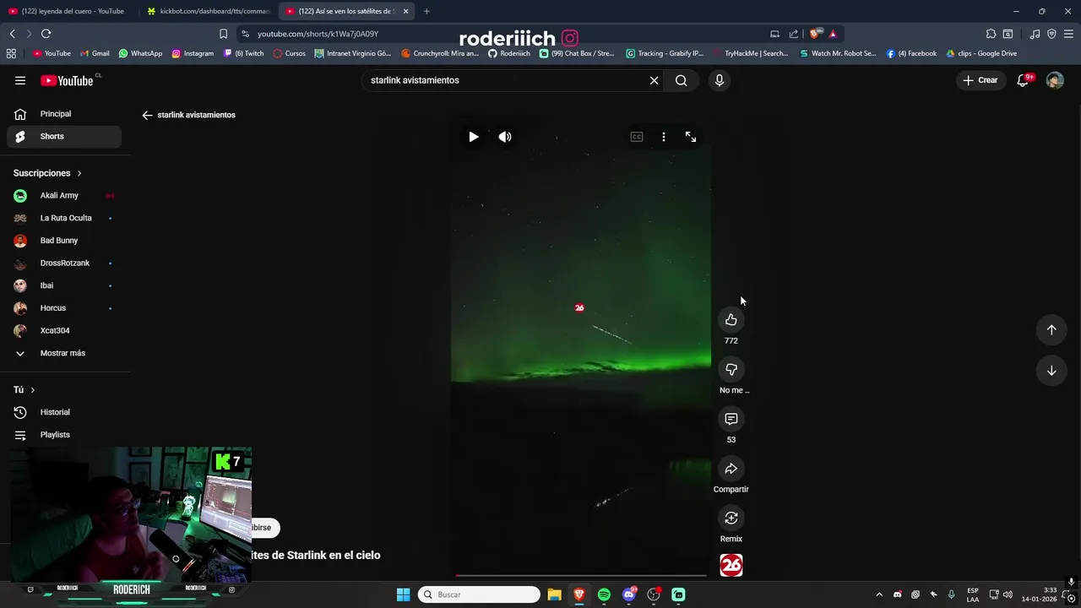Reload the page
Screen dimensions: 1081x608
pyautogui.click(x=46, y=34)
